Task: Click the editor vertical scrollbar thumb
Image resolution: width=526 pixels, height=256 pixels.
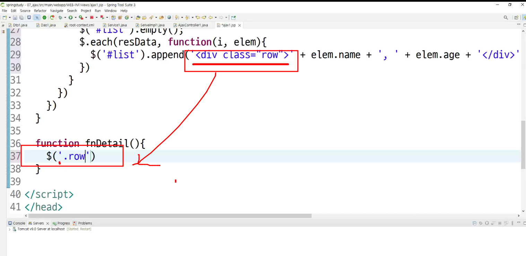Action: tap(523, 145)
